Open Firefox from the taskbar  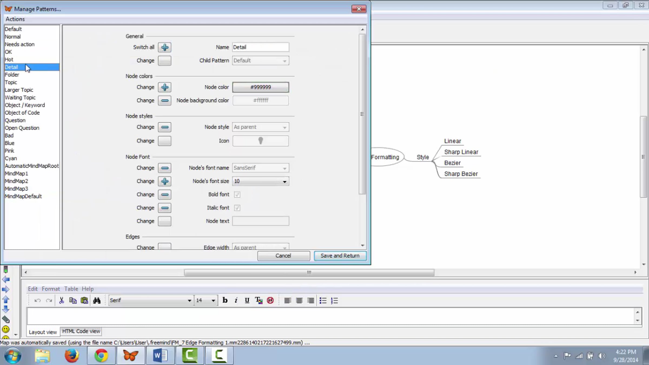point(72,355)
